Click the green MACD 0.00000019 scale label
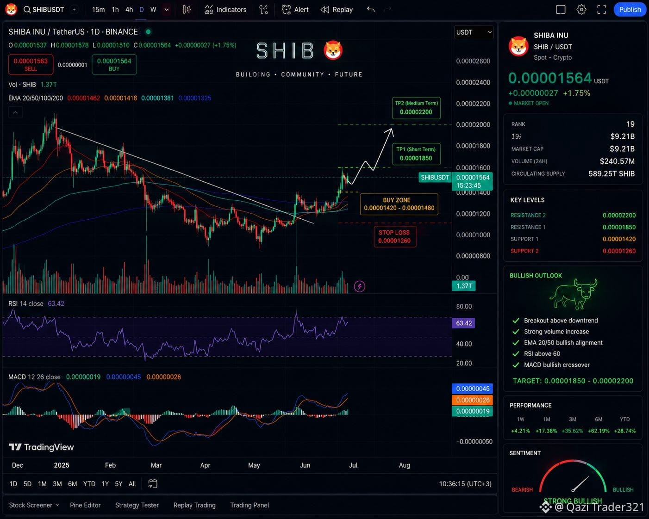Image resolution: width=649 pixels, height=519 pixels. click(x=472, y=411)
